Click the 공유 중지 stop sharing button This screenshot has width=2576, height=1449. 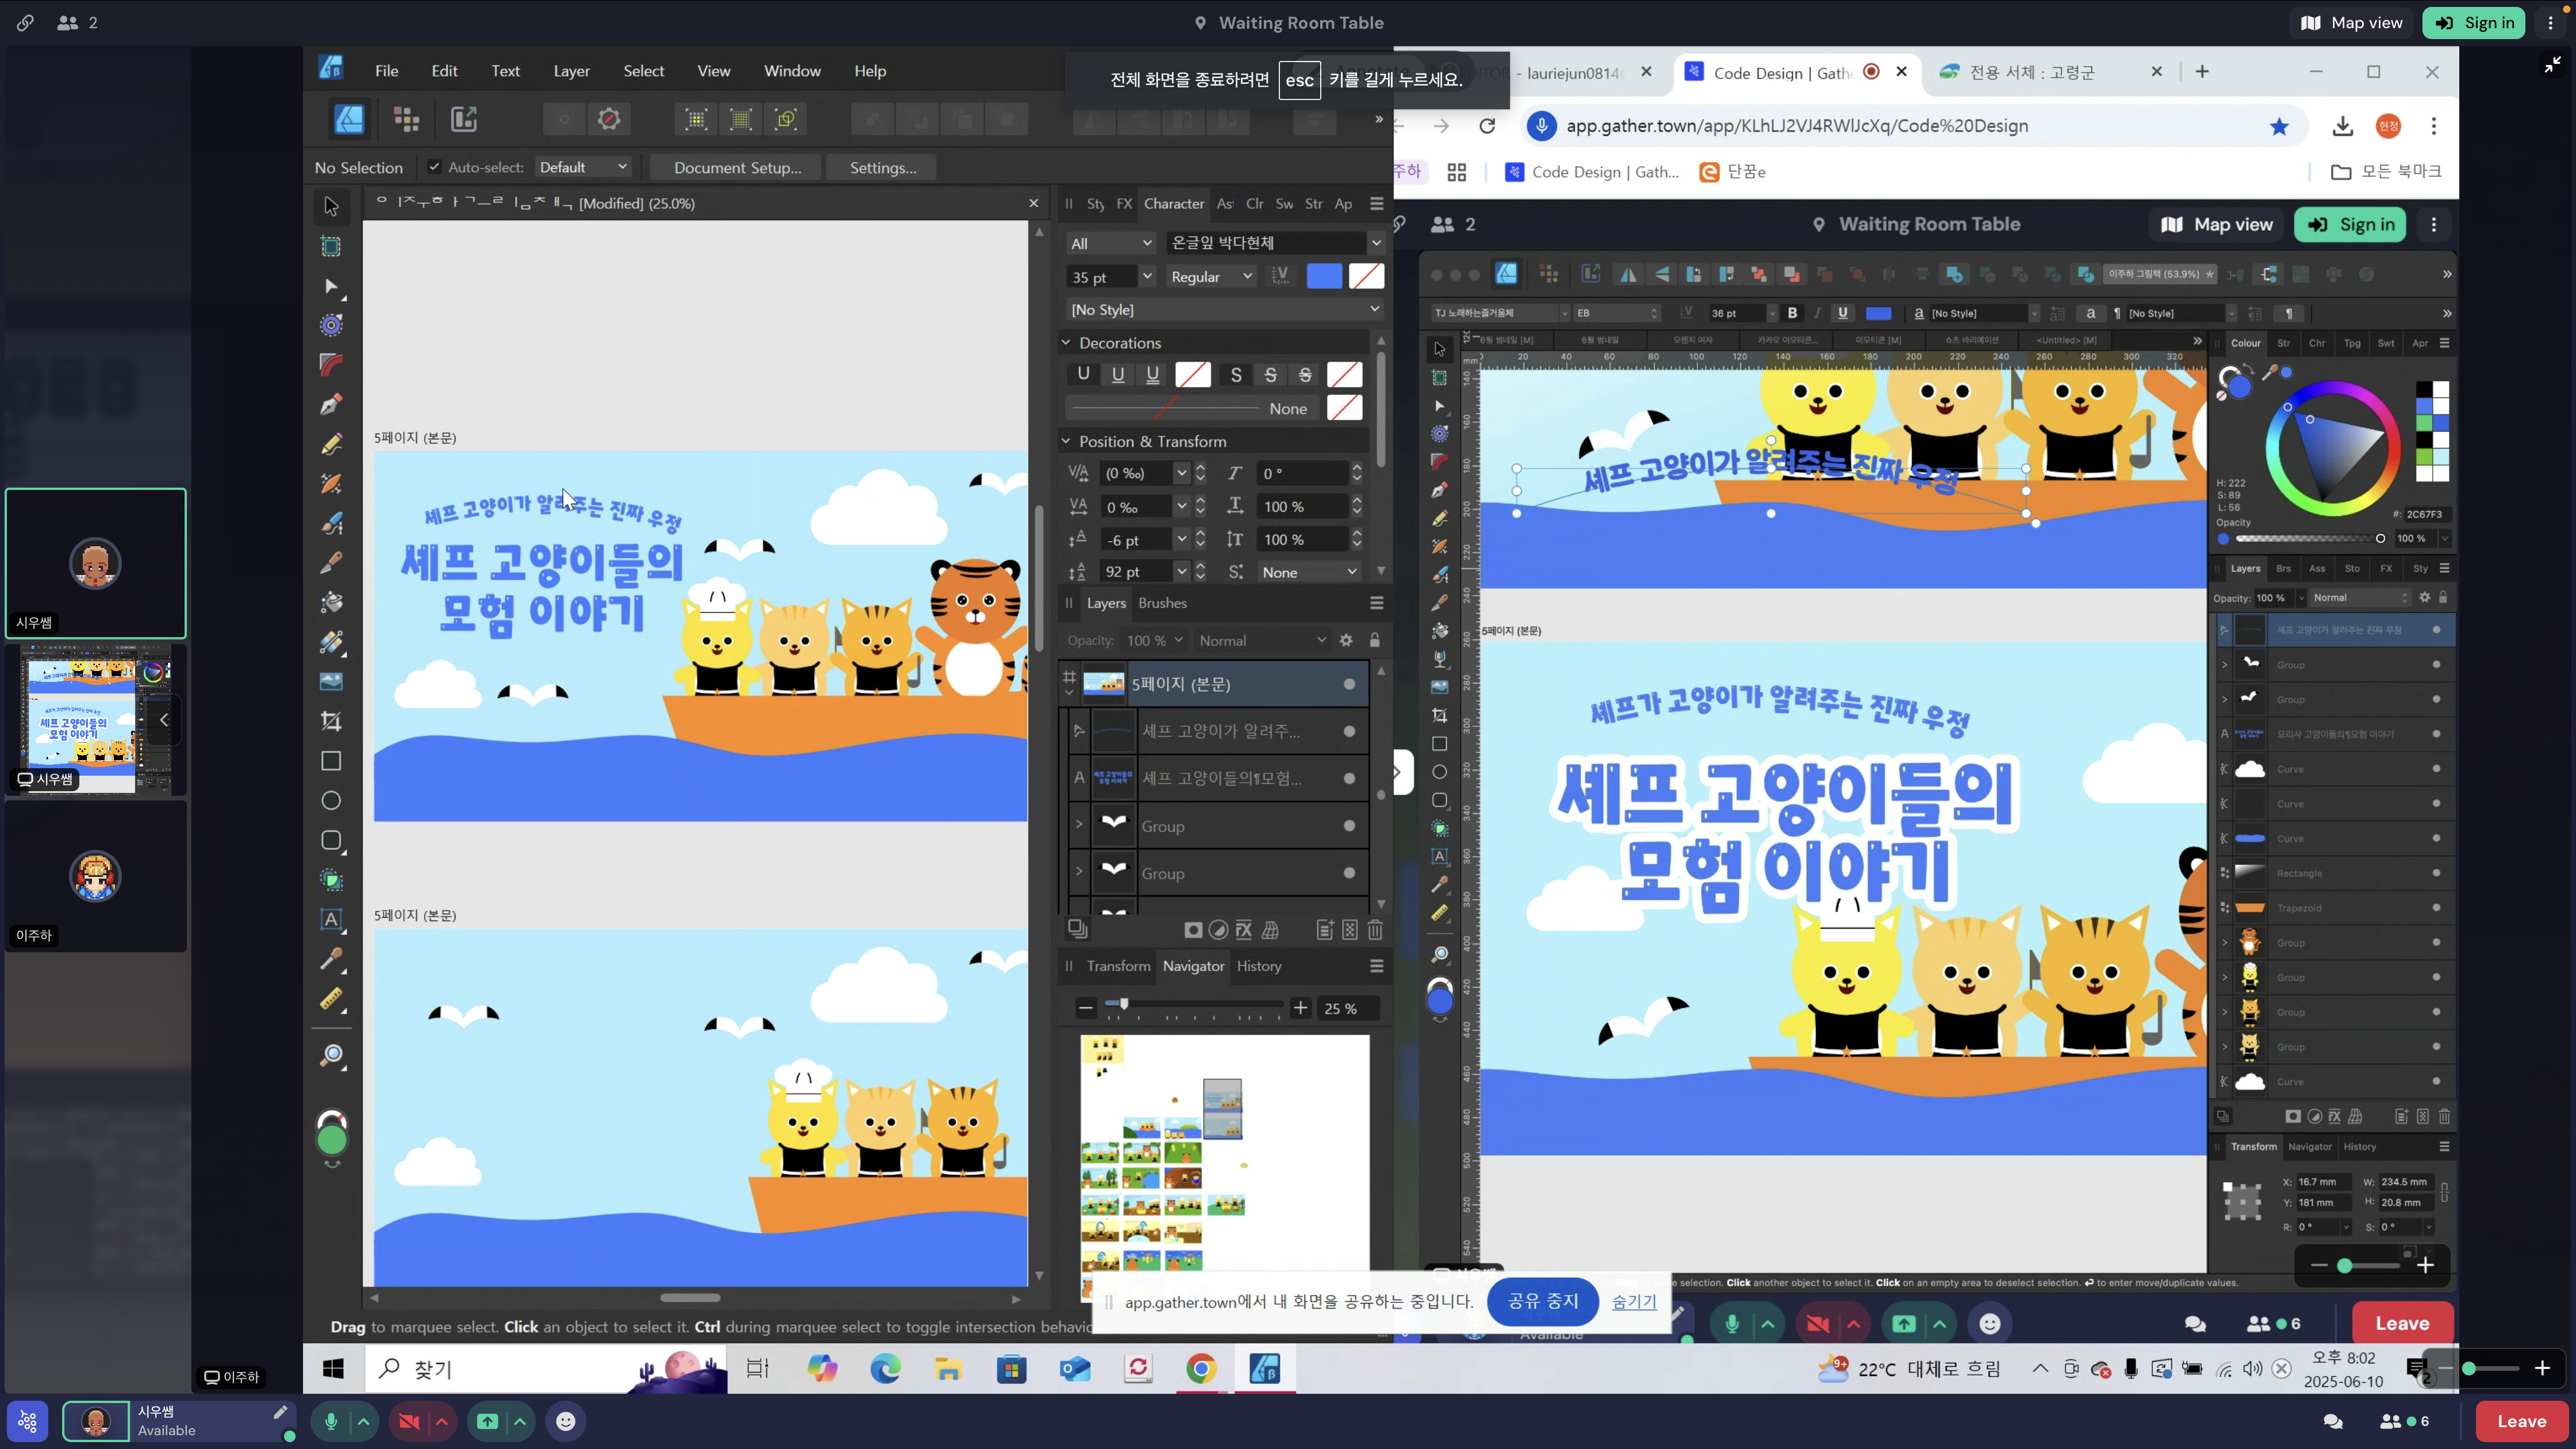(x=1542, y=1301)
